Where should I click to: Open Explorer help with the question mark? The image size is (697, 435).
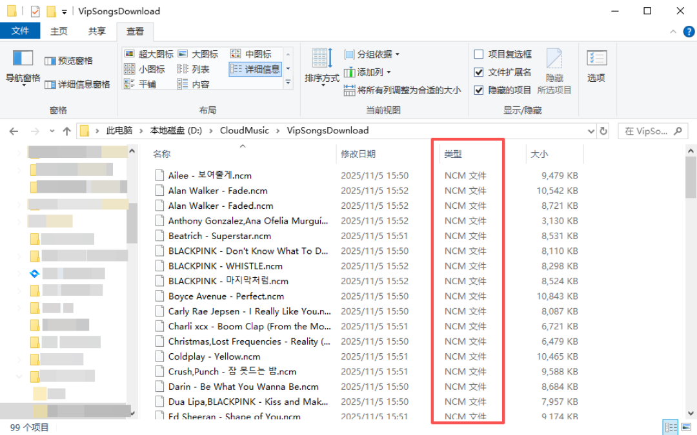tap(689, 32)
